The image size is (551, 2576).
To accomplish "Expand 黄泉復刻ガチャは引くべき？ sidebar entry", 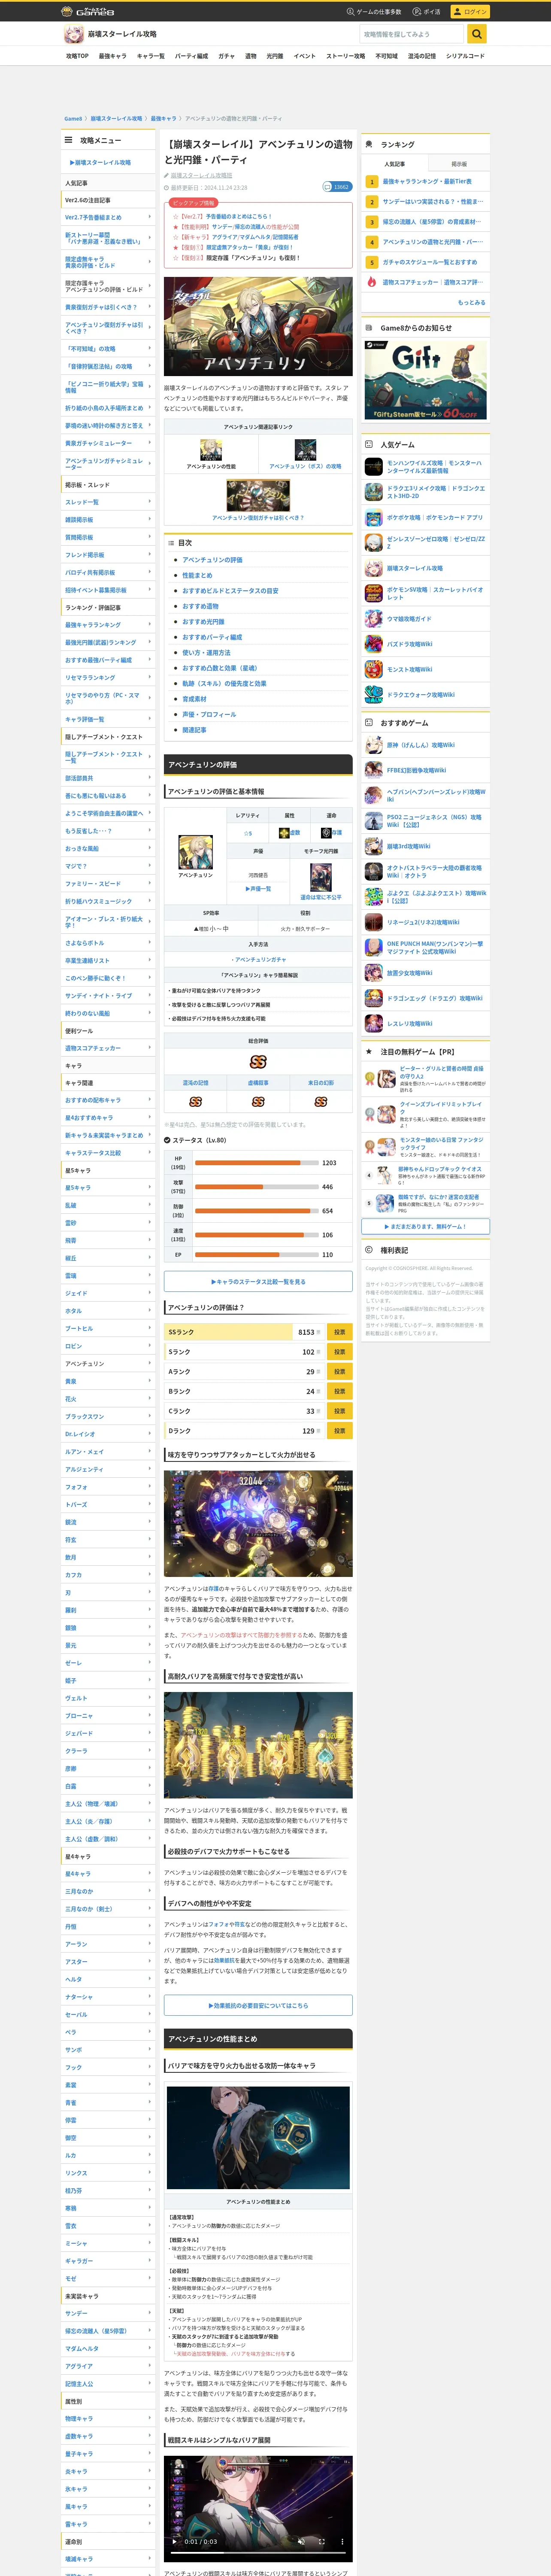I will 108,308.
